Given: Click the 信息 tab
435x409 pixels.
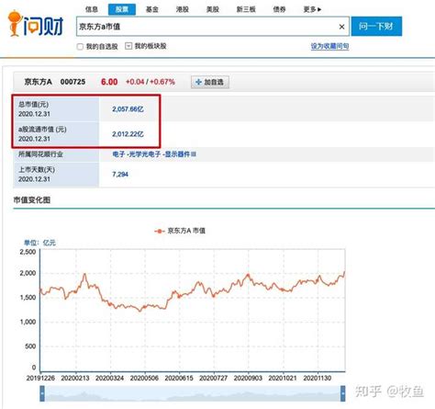Looking at the screenshot, I should point(92,9).
